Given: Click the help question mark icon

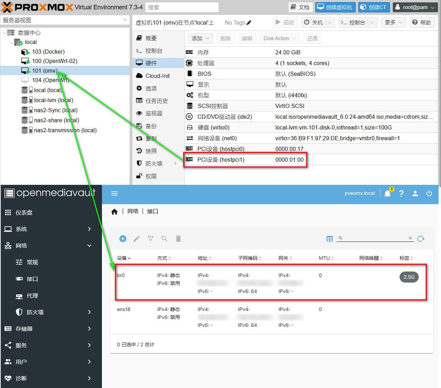Looking at the screenshot, I should click(401, 193).
